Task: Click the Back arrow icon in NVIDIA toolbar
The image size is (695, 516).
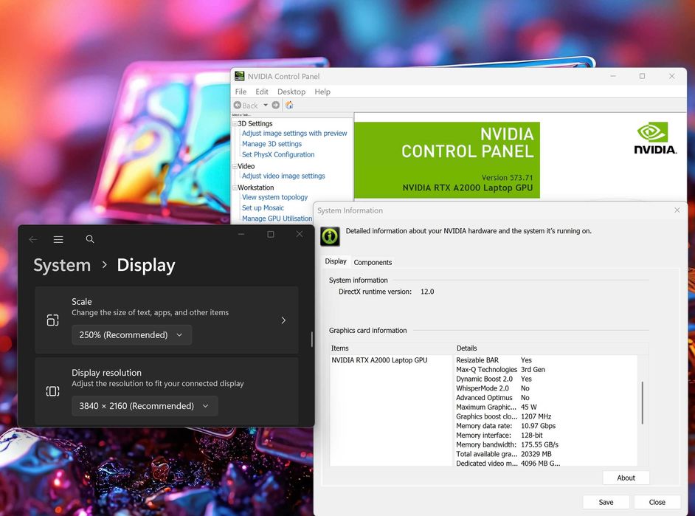Action: tap(238, 105)
